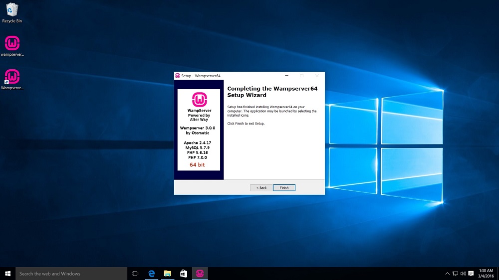Click the "Apache 2.4.17" version text
Image resolution: width=499 pixels, height=280 pixels.
click(x=197, y=142)
